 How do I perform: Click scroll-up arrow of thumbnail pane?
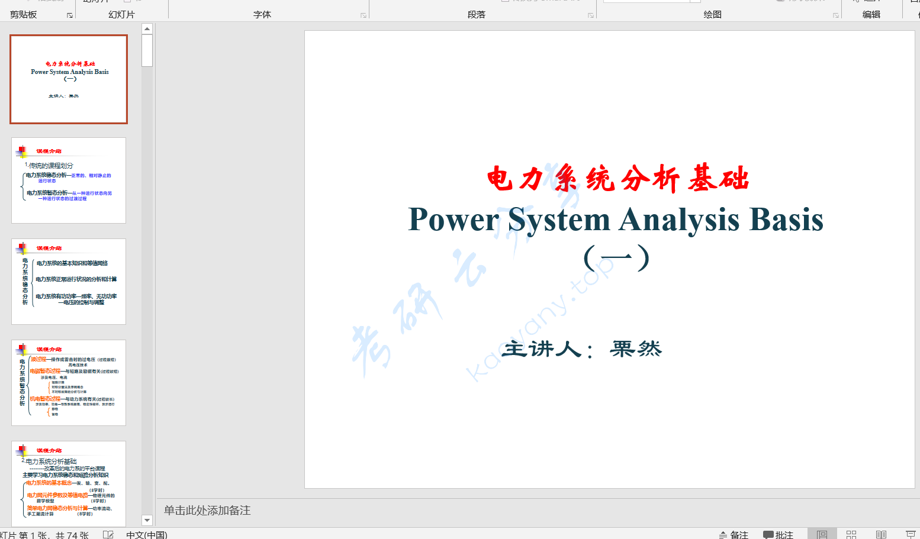point(147,28)
